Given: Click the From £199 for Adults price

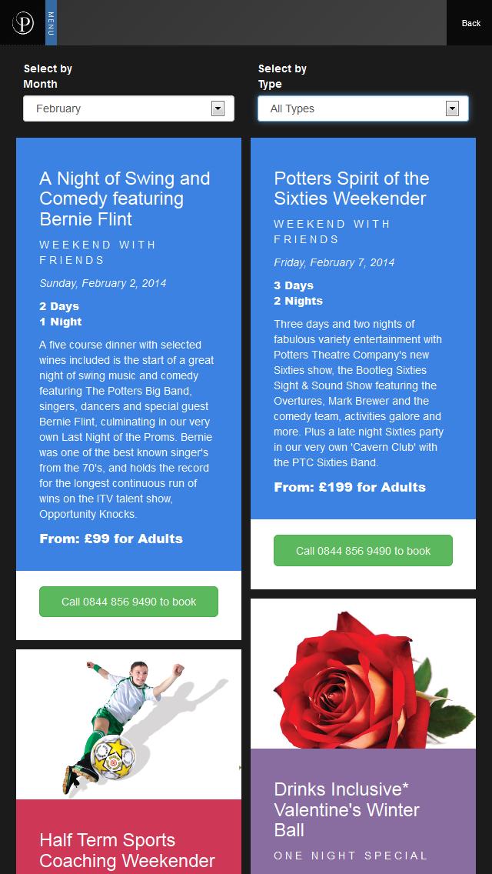Looking at the screenshot, I should [350, 487].
